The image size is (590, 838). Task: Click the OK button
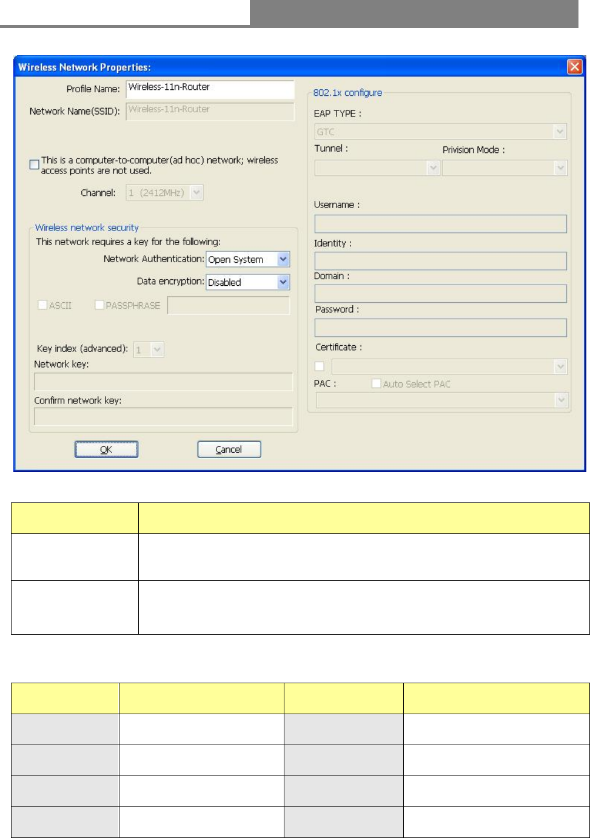pos(106,450)
